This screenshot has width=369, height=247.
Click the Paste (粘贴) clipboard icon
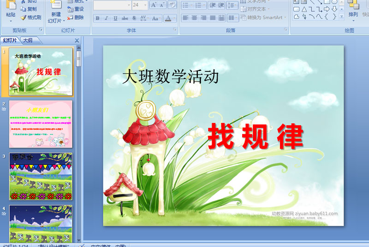[11, 5]
